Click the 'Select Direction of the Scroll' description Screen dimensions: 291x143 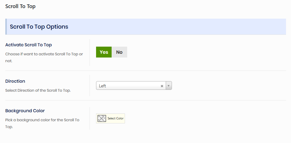38,90
